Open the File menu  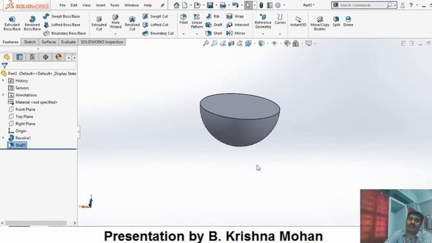tap(63, 5)
